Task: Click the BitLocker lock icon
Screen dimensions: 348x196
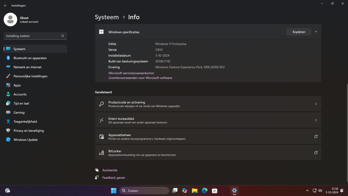Action: click(x=101, y=153)
